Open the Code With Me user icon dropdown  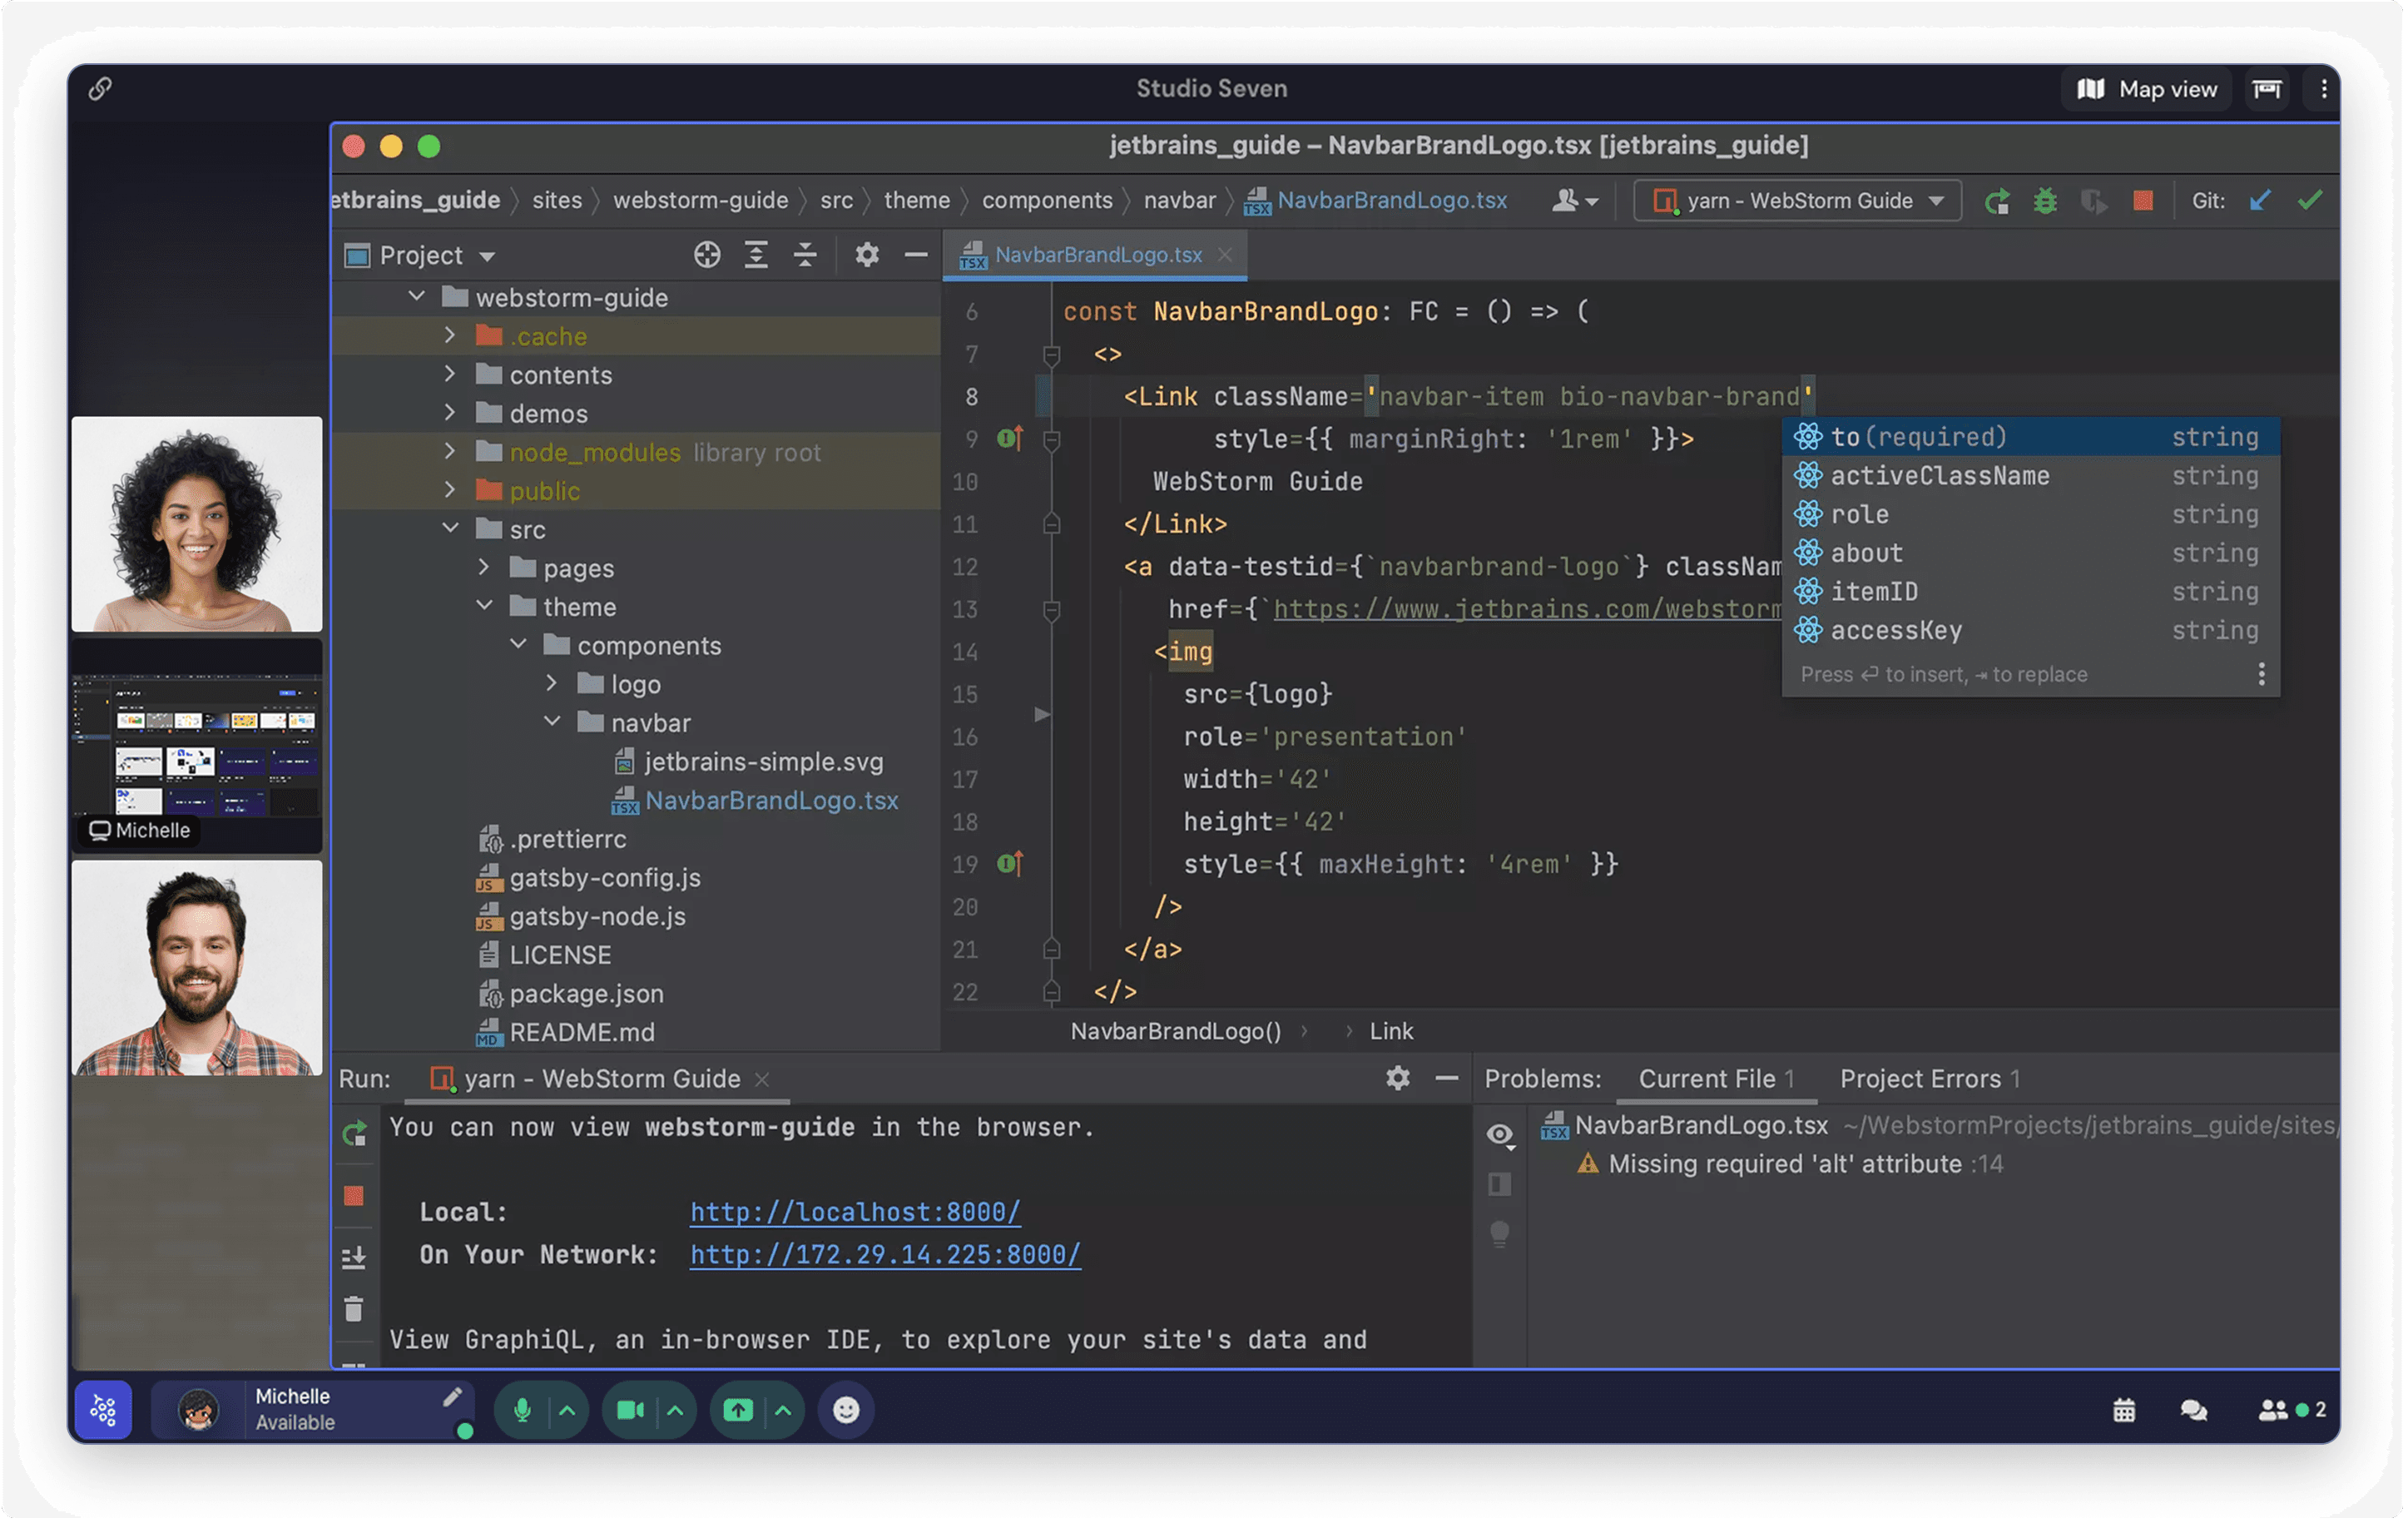pos(1575,201)
